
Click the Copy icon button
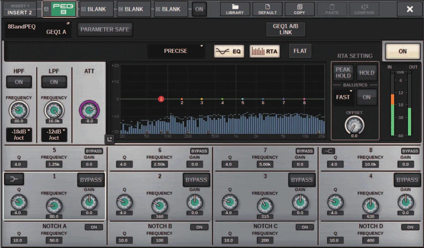click(x=299, y=9)
